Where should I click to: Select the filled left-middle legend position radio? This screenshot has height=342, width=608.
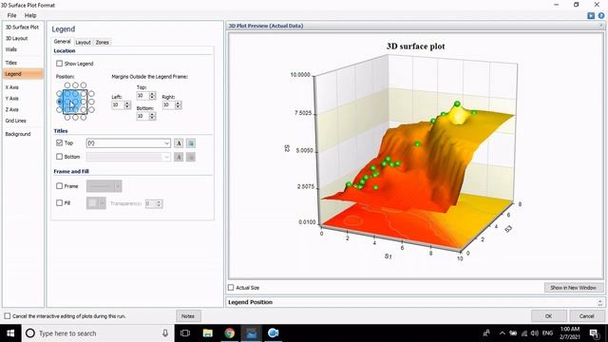click(x=59, y=102)
